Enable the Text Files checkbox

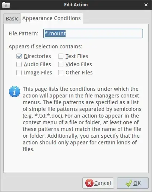click(x=61, y=56)
